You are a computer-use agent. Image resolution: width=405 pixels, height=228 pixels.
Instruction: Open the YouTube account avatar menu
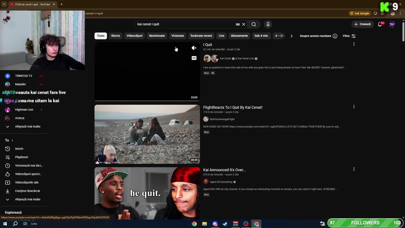[392, 24]
